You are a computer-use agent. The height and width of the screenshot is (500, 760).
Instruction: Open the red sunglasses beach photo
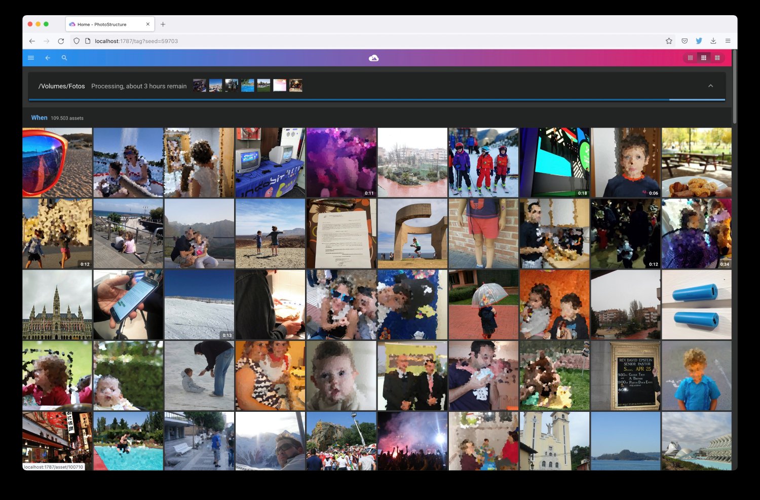[x=57, y=162]
